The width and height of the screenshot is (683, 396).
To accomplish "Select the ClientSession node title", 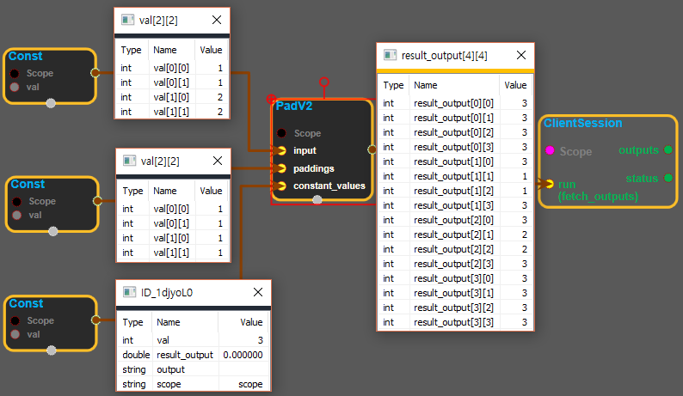I will [582, 124].
